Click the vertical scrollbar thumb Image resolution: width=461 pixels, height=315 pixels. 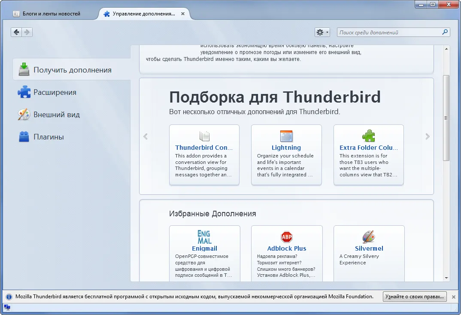tap(446, 118)
